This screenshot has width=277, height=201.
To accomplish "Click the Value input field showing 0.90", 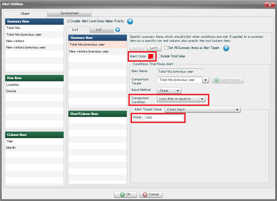I will point(164,118).
